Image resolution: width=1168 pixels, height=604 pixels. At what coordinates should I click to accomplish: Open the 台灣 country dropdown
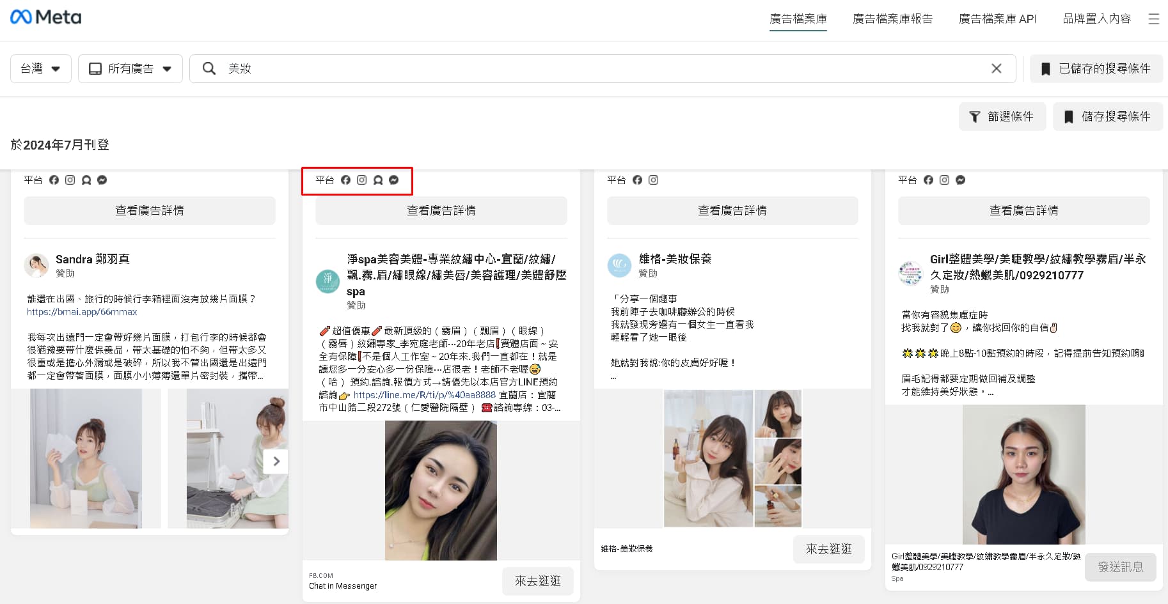[x=40, y=68]
